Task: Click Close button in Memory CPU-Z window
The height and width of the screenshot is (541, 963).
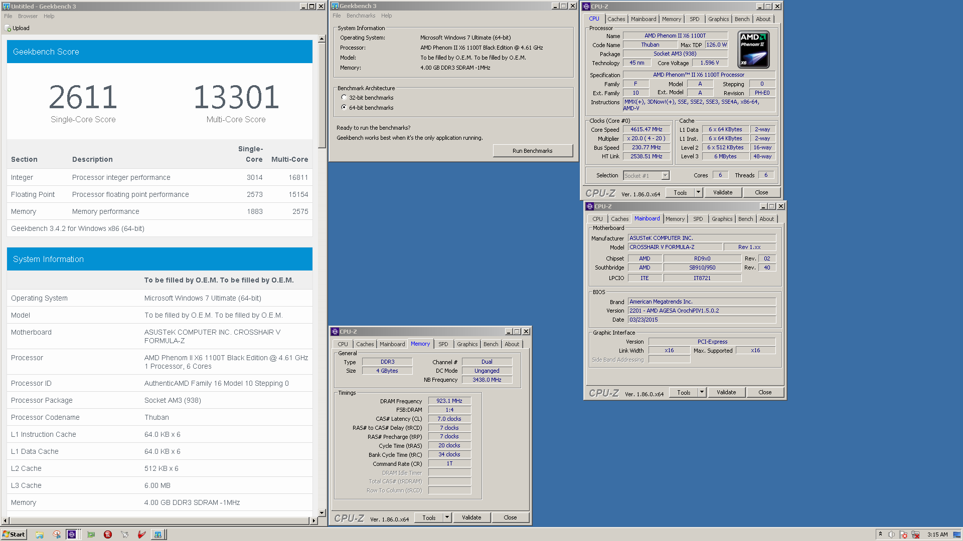Action: (x=510, y=517)
